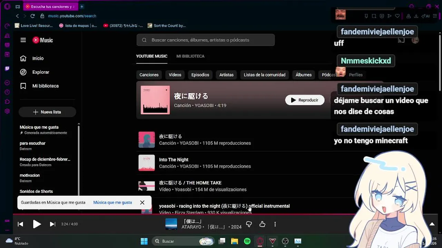View site security lock info
442x248 pixels.
[42, 16]
